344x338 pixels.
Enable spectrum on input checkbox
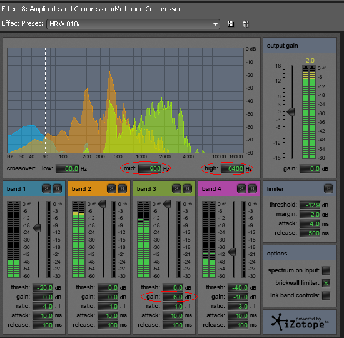[326, 270]
